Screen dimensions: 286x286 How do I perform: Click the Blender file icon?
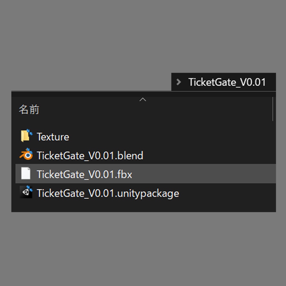(x=26, y=155)
